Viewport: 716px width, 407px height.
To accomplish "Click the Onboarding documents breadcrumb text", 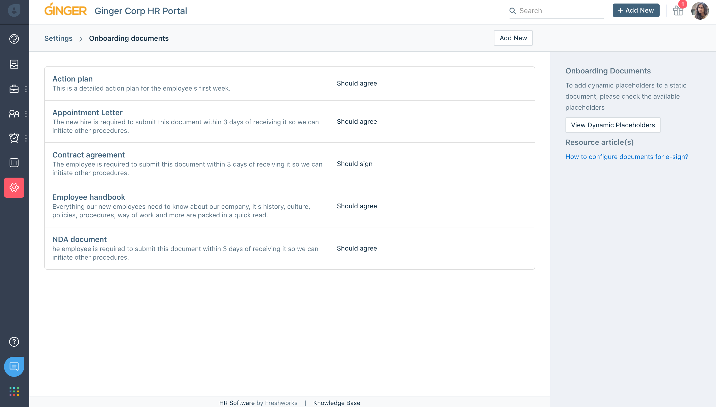I will (x=129, y=38).
